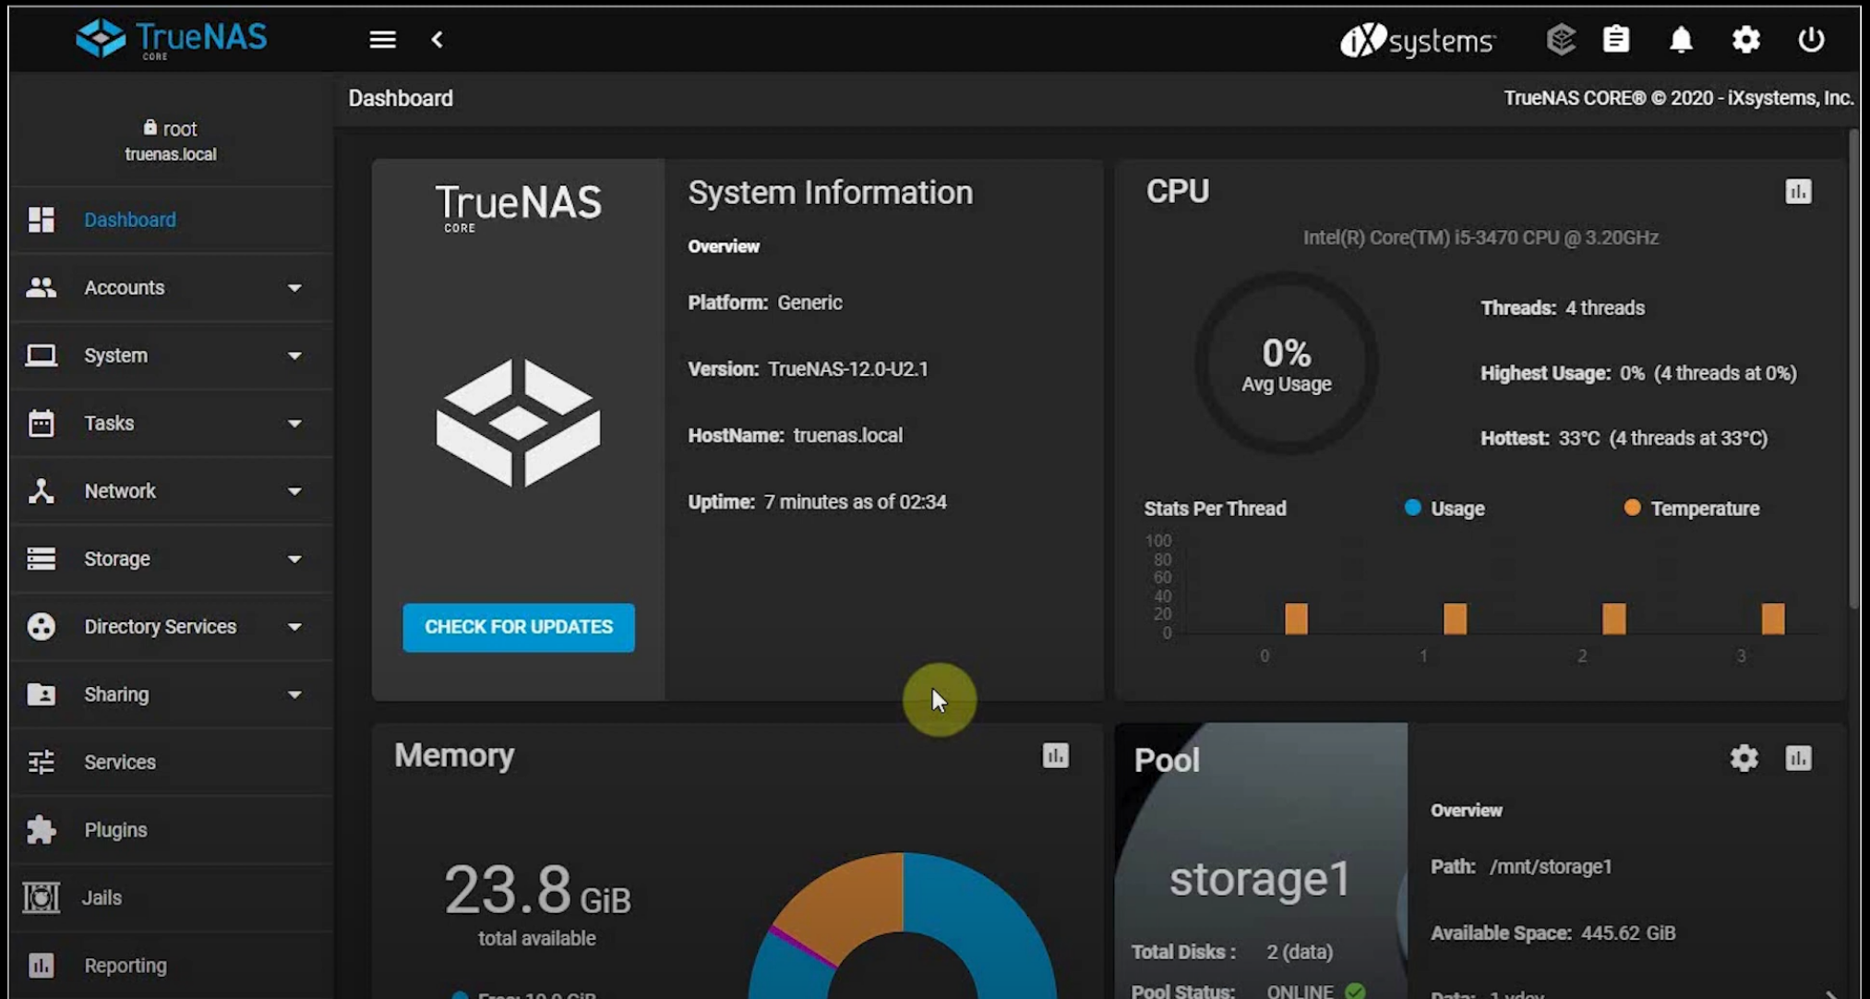Open CPU reports chart icon
Image resolution: width=1870 pixels, height=999 pixels.
click(x=1798, y=191)
